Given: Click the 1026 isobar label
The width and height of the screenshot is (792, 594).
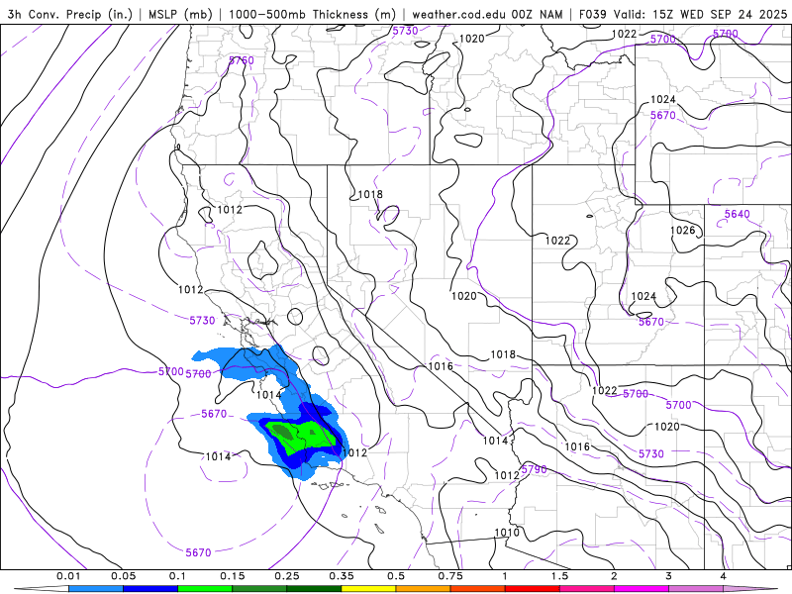Looking at the screenshot, I should 682,231.
